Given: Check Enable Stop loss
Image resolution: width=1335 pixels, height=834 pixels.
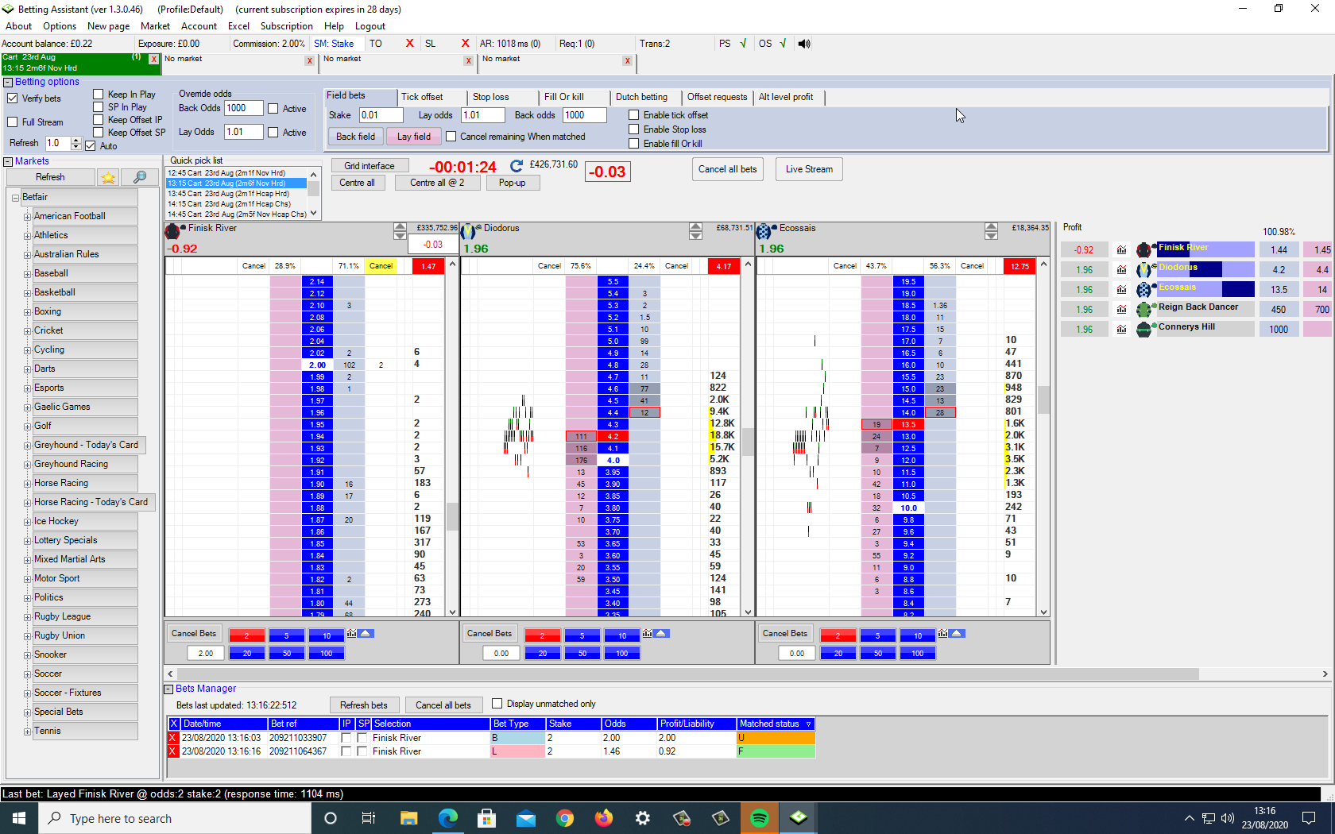Looking at the screenshot, I should click(x=633, y=129).
